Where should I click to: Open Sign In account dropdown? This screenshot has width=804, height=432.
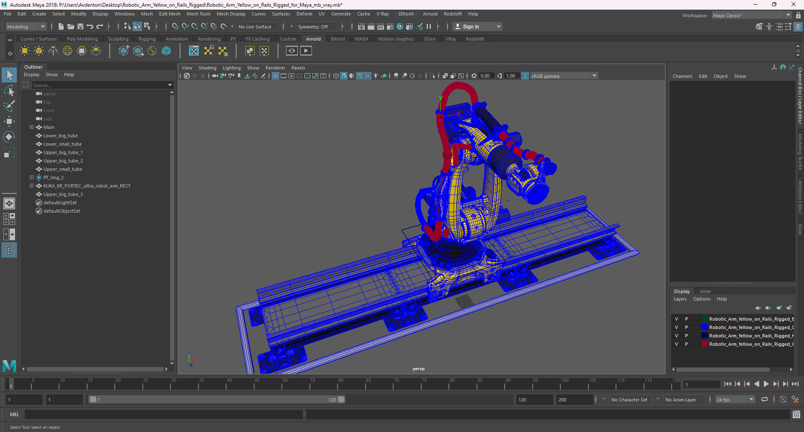click(x=477, y=26)
